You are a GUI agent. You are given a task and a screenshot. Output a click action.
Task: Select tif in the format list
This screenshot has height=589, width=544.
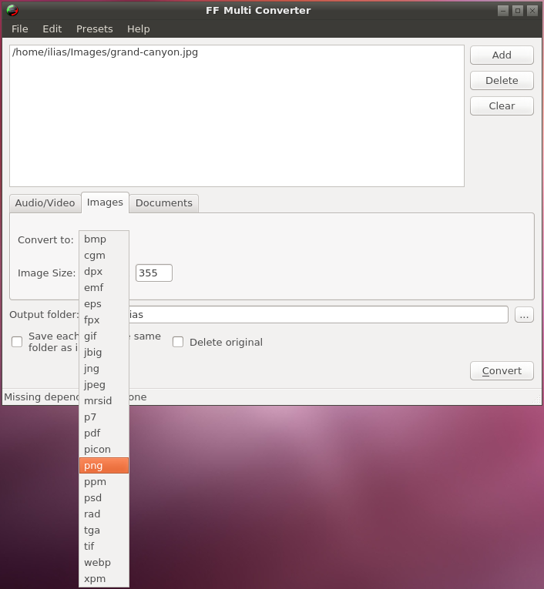click(104, 546)
